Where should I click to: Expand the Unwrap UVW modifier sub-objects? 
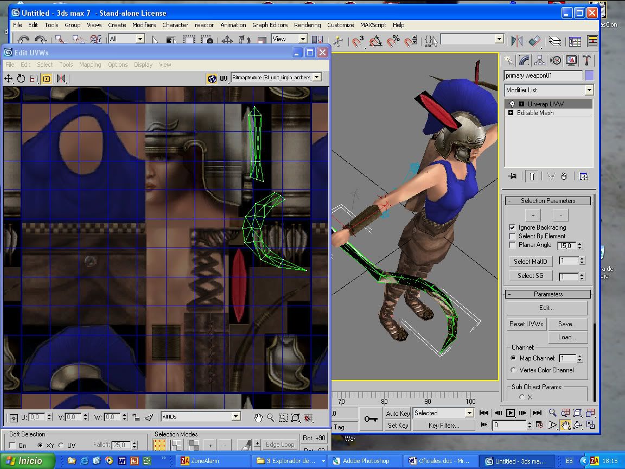(x=521, y=104)
